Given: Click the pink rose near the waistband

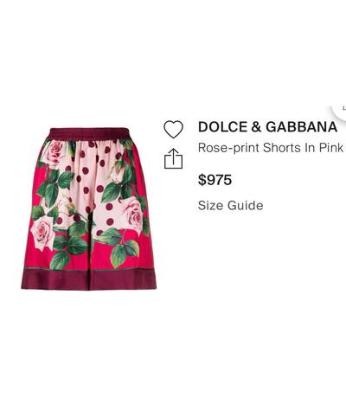Looking at the screenshot, I should 54,153.
